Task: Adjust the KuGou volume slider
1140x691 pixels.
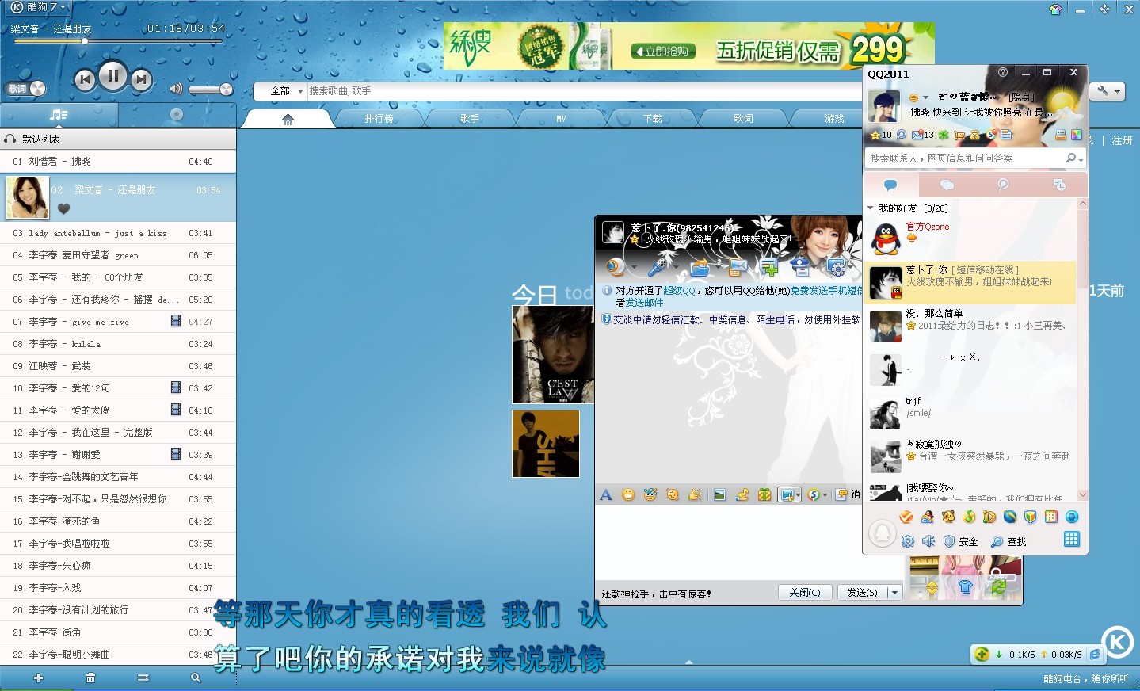Action: (x=209, y=90)
